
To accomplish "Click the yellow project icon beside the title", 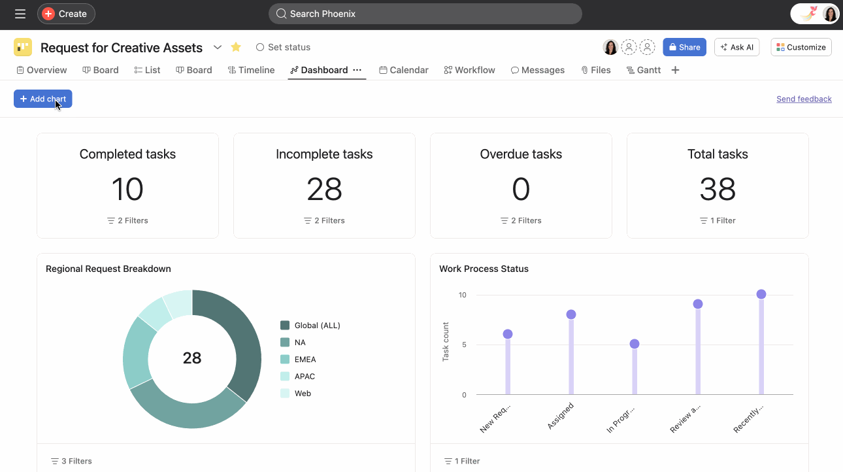I will (23, 47).
